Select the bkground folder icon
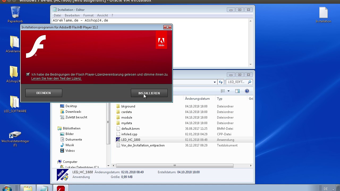 click(x=118, y=106)
